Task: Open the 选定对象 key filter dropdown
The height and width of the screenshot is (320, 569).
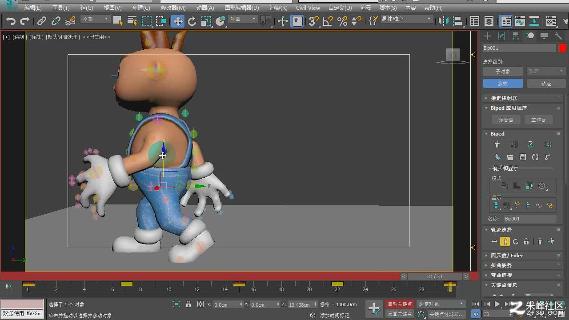Action: point(441,304)
